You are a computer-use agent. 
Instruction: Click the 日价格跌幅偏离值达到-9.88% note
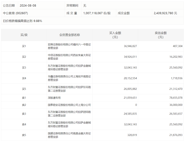tap(23, 21)
